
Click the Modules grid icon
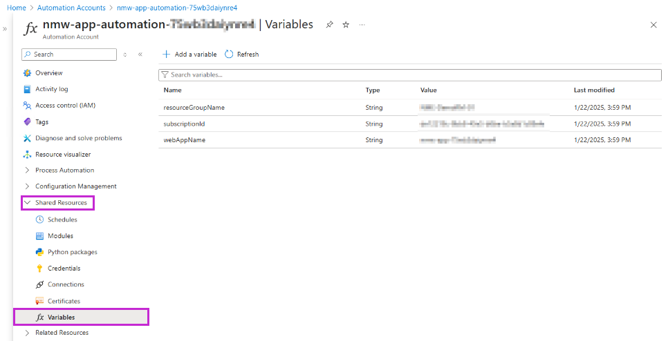tap(39, 235)
